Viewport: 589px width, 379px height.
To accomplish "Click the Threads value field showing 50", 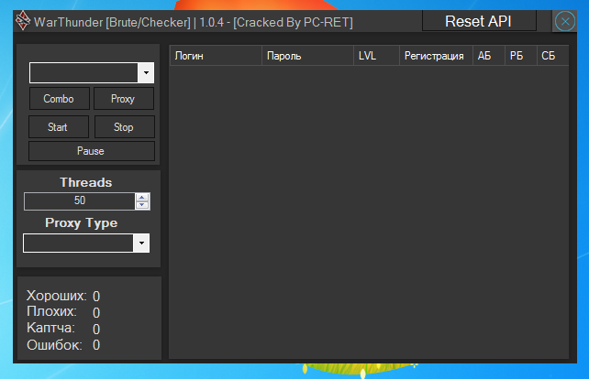I will pos(80,201).
